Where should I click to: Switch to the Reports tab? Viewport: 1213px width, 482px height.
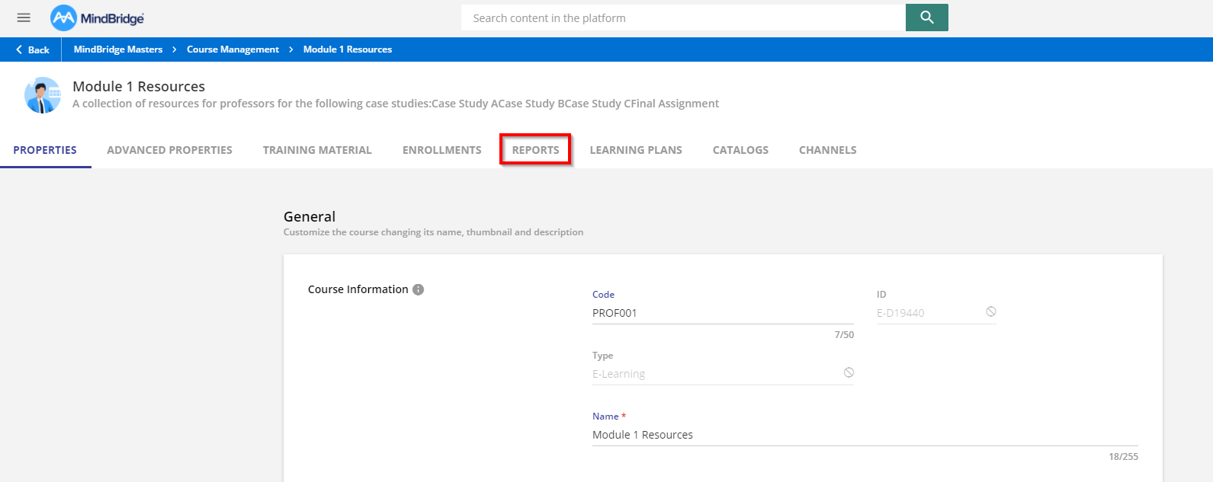535,150
